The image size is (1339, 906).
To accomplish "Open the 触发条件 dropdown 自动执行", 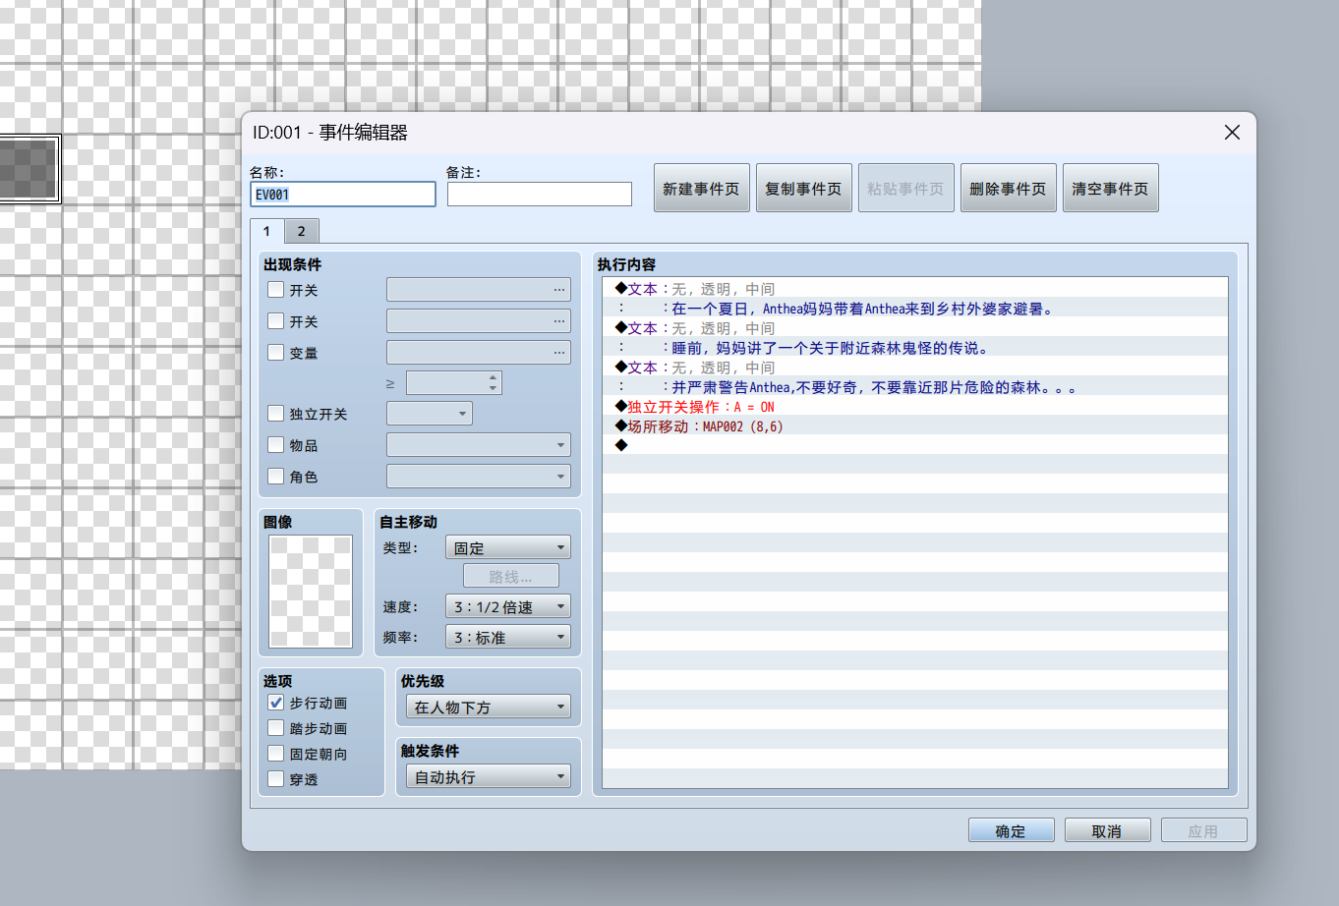I will tap(489, 776).
